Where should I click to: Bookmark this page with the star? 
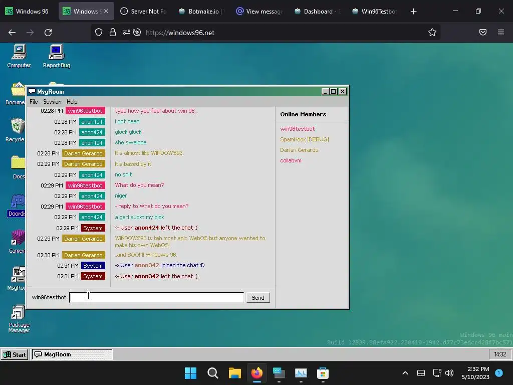pyautogui.click(x=432, y=33)
